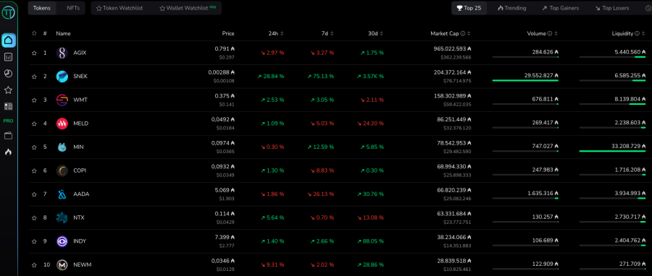This screenshot has width=652, height=276.
Task: Toggle favorite star for INDY
Action: (35, 241)
